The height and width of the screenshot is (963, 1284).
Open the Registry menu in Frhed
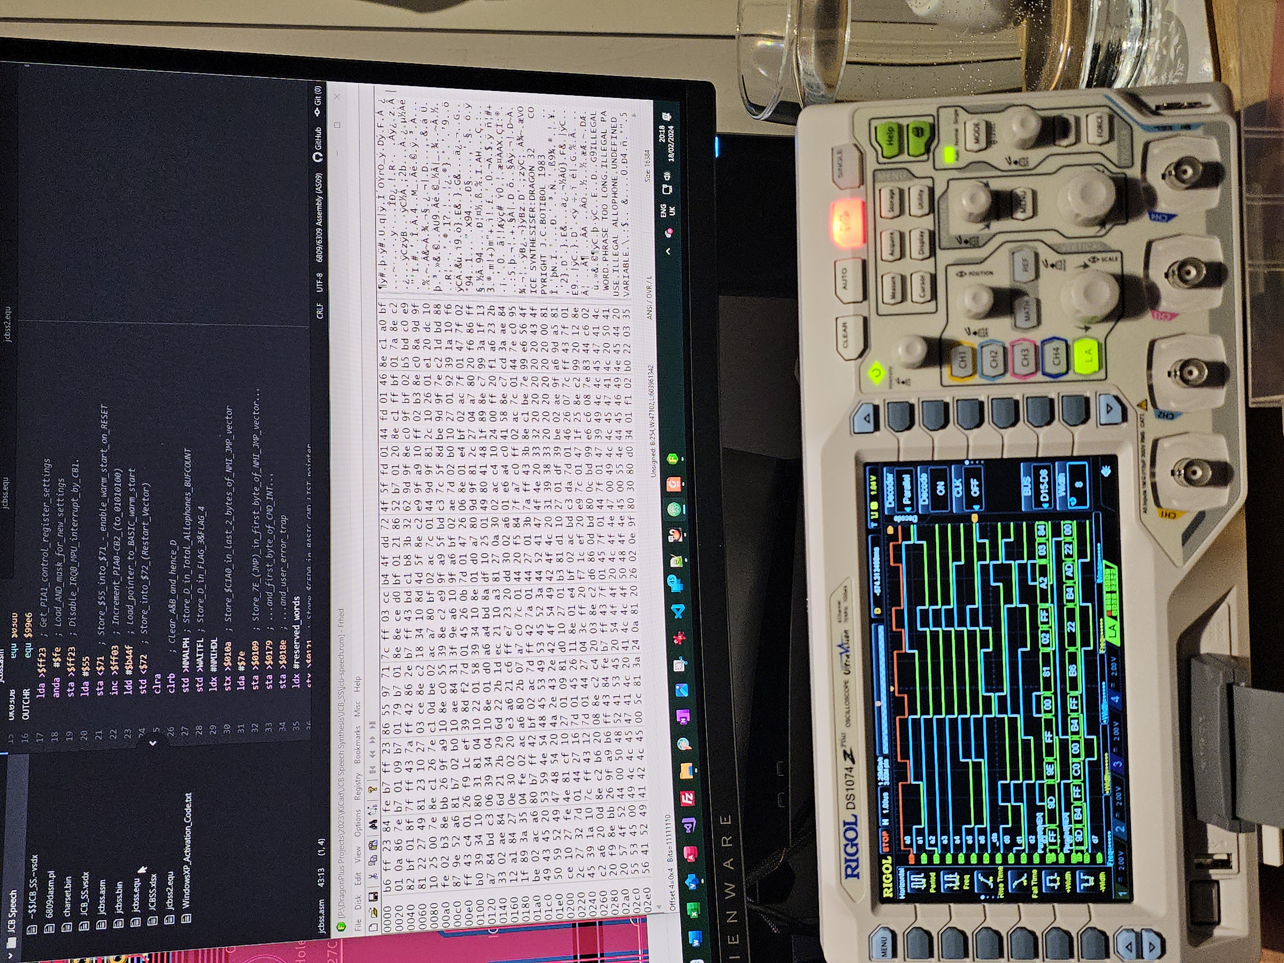click(358, 786)
